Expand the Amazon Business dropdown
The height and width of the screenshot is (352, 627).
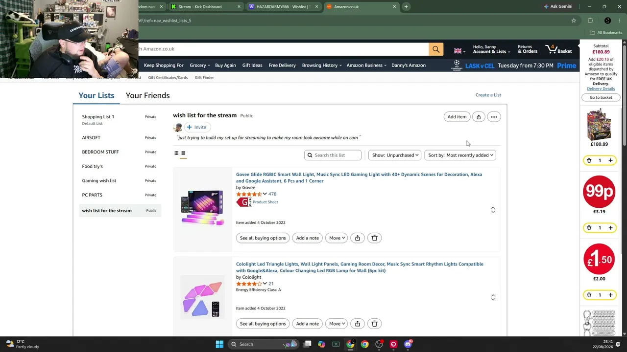[366, 65]
